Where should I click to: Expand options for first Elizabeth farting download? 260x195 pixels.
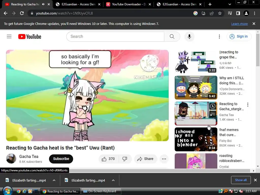click(54, 180)
